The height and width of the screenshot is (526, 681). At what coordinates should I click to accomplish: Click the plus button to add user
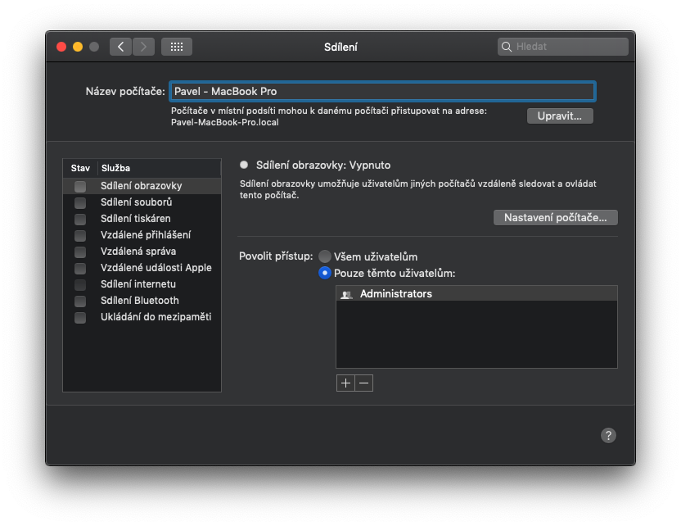click(345, 383)
